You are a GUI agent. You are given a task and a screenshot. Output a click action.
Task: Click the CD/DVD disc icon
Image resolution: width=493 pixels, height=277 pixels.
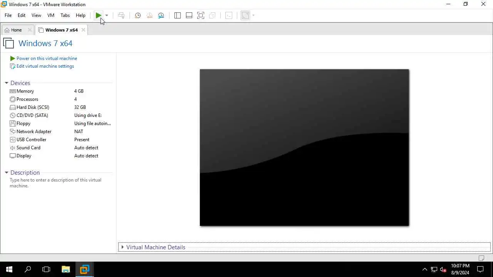point(13,115)
